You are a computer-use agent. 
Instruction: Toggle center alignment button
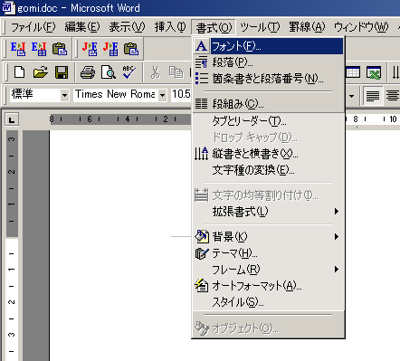pyautogui.click(x=393, y=96)
